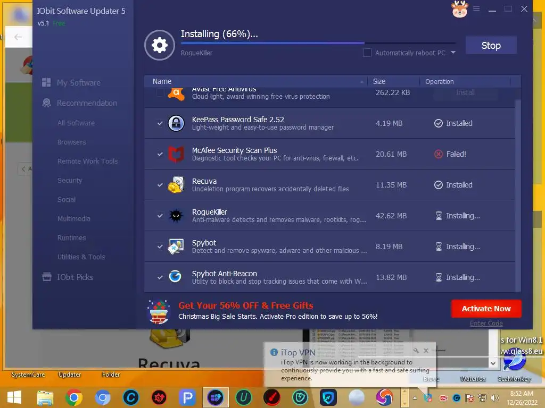Launch Google Chrome from the taskbar
The width and height of the screenshot is (545, 408).
point(73,397)
